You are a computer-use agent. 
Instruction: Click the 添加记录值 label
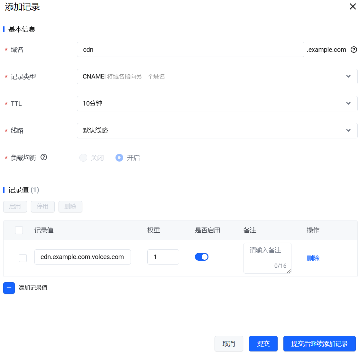[x=33, y=288]
